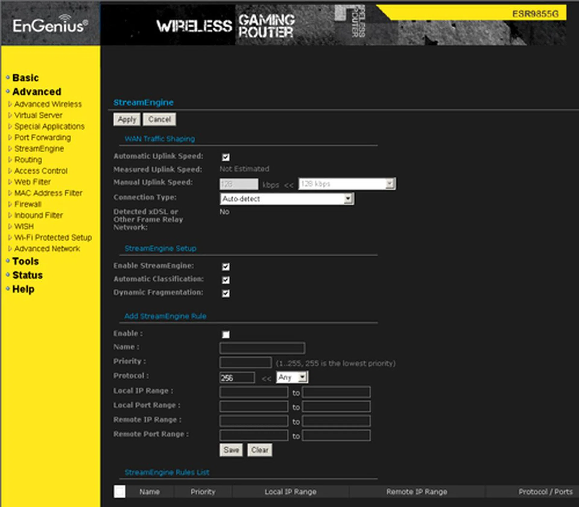Enable the new StreamEngine rule checkbox
The width and height of the screenshot is (579, 507).
coord(226,335)
